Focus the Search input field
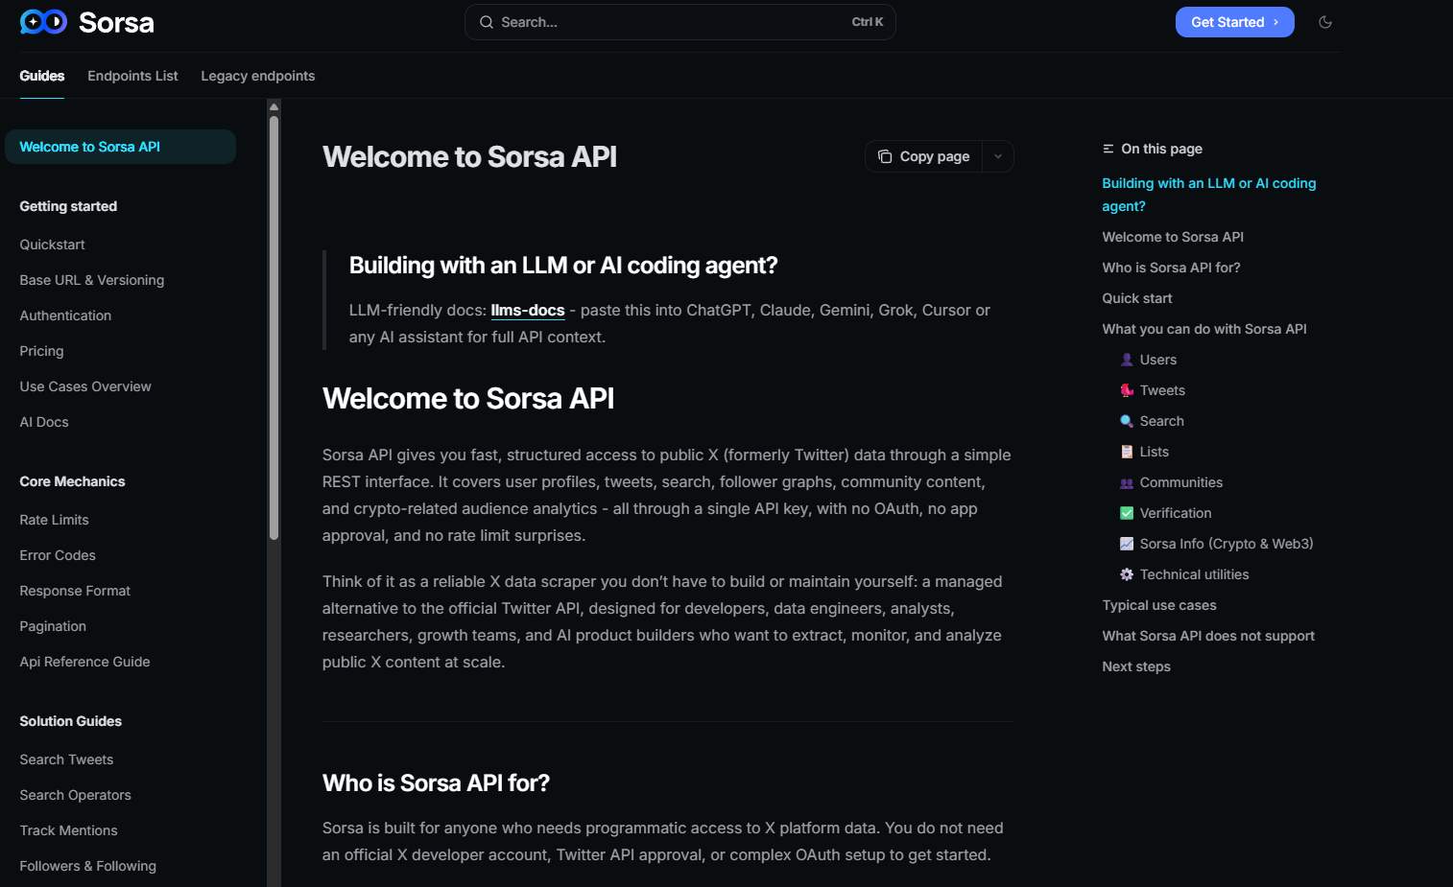 coord(679,22)
